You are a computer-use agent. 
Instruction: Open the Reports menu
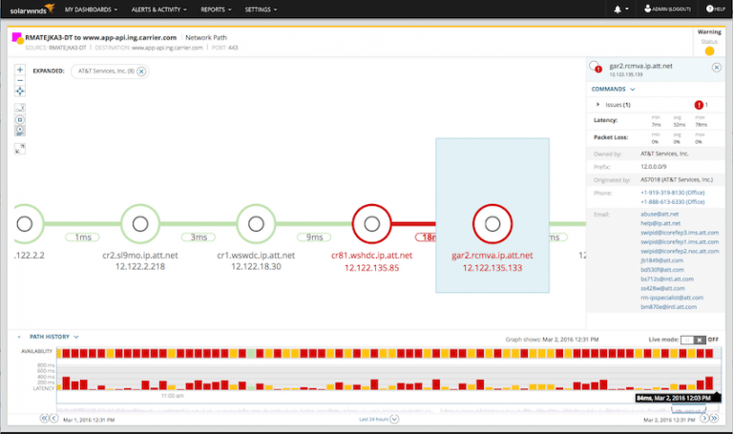(x=216, y=10)
